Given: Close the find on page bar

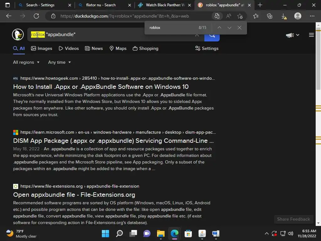Looking at the screenshot, I should click(239, 28).
